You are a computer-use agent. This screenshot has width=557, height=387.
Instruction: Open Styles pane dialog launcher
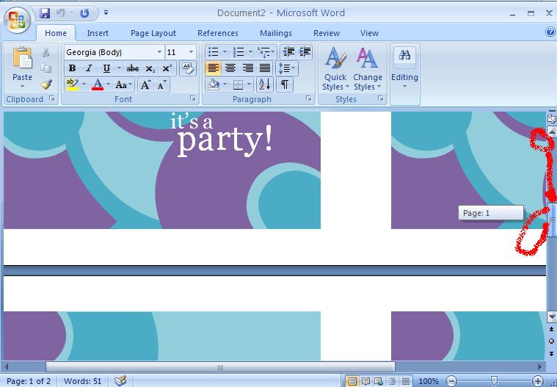[380, 98]
